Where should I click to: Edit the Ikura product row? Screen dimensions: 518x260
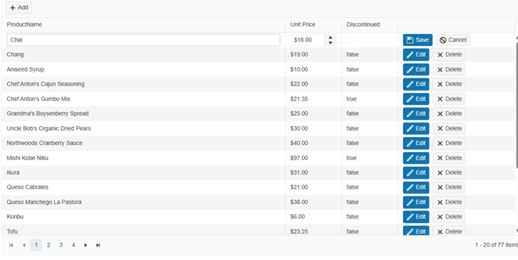[x=416, y=172]
